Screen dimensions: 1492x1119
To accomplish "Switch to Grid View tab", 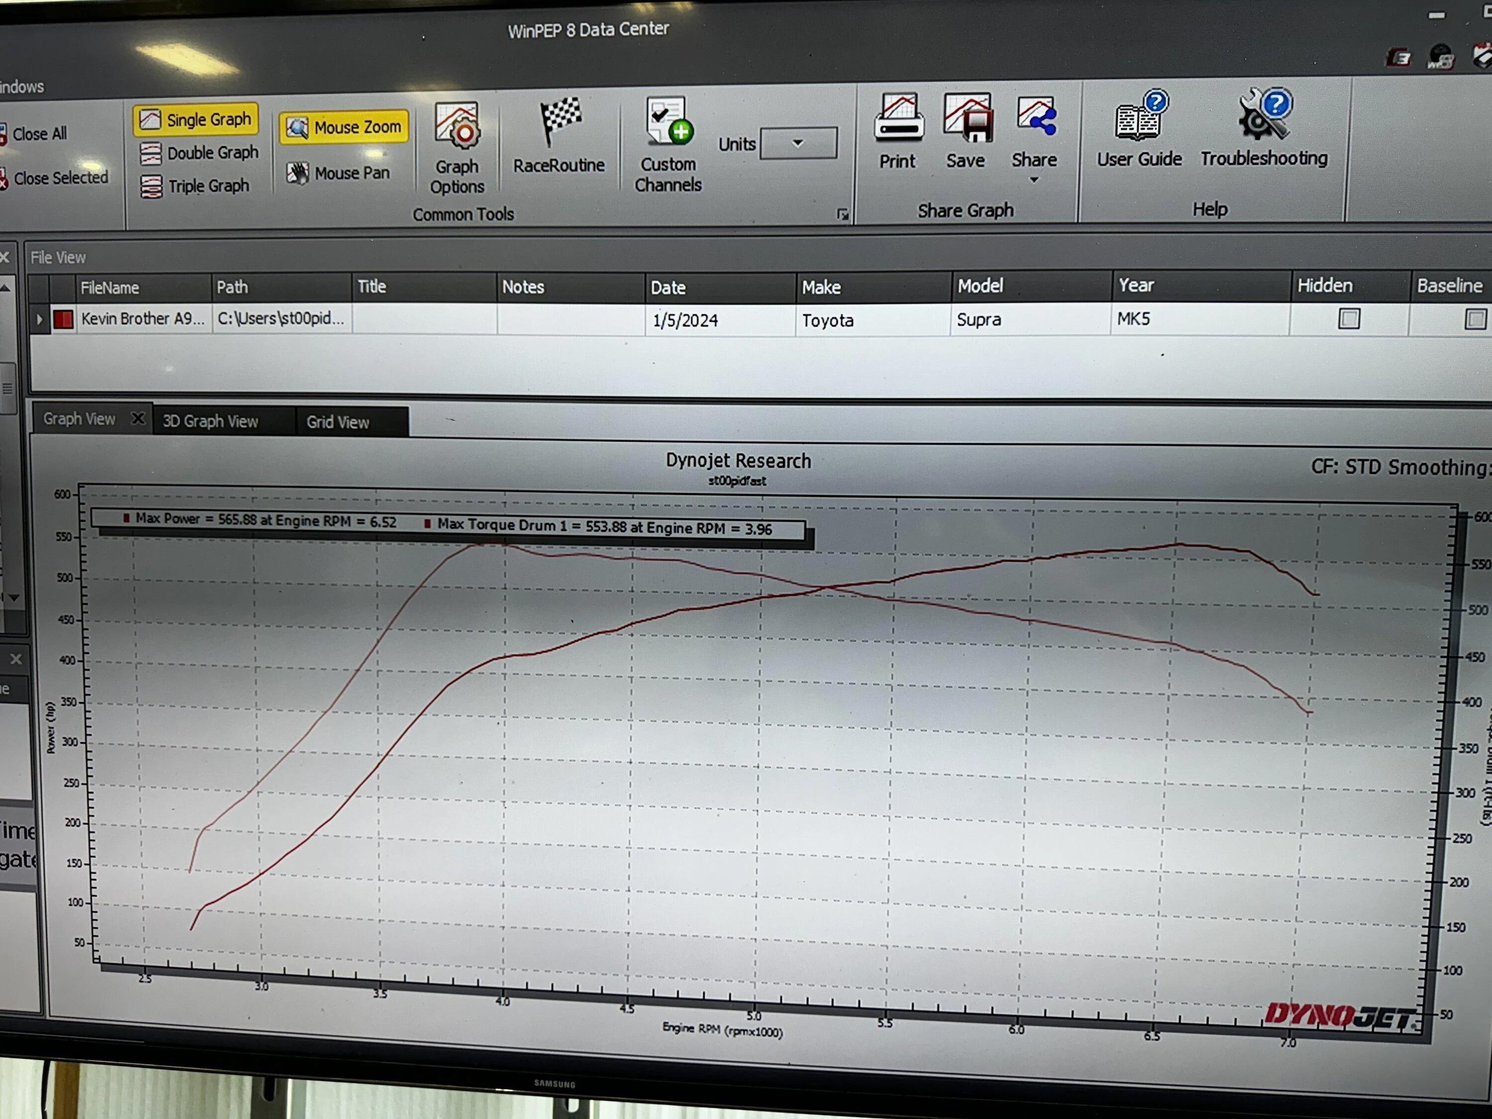I will coord(338,422).
